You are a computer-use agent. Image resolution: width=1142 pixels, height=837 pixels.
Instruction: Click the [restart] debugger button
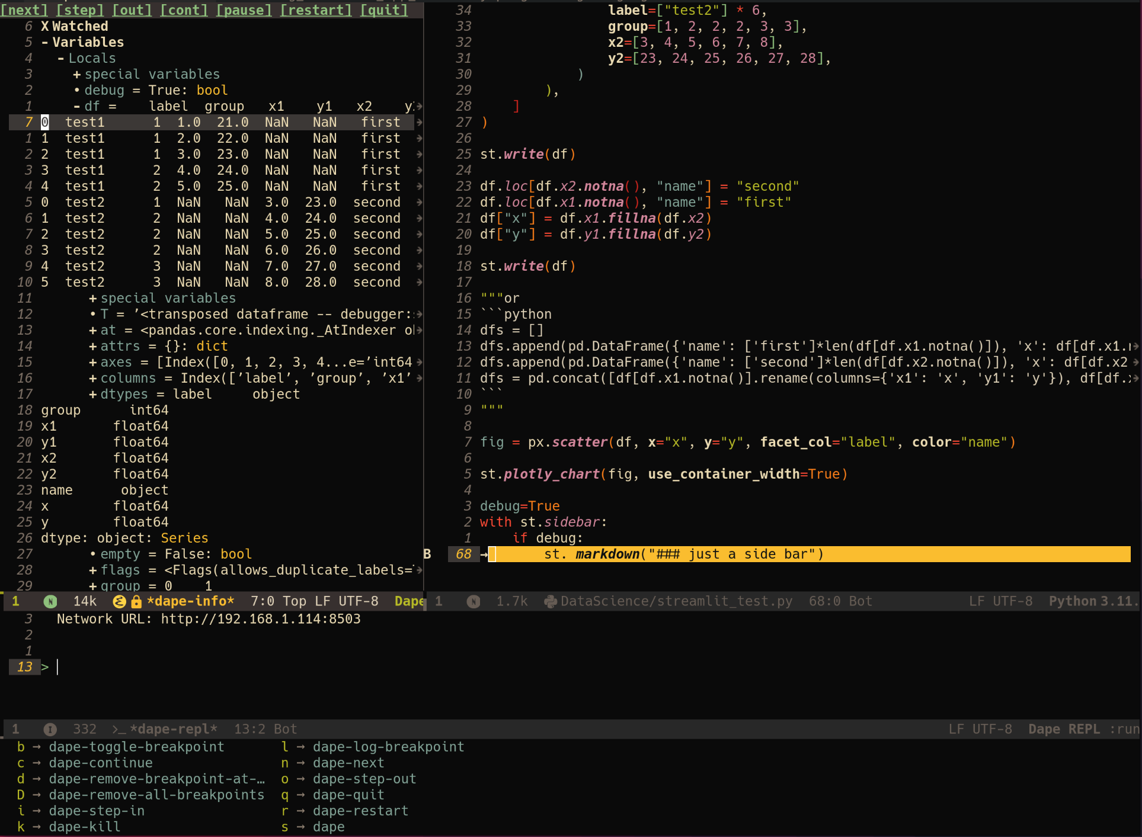pos(316,10)
